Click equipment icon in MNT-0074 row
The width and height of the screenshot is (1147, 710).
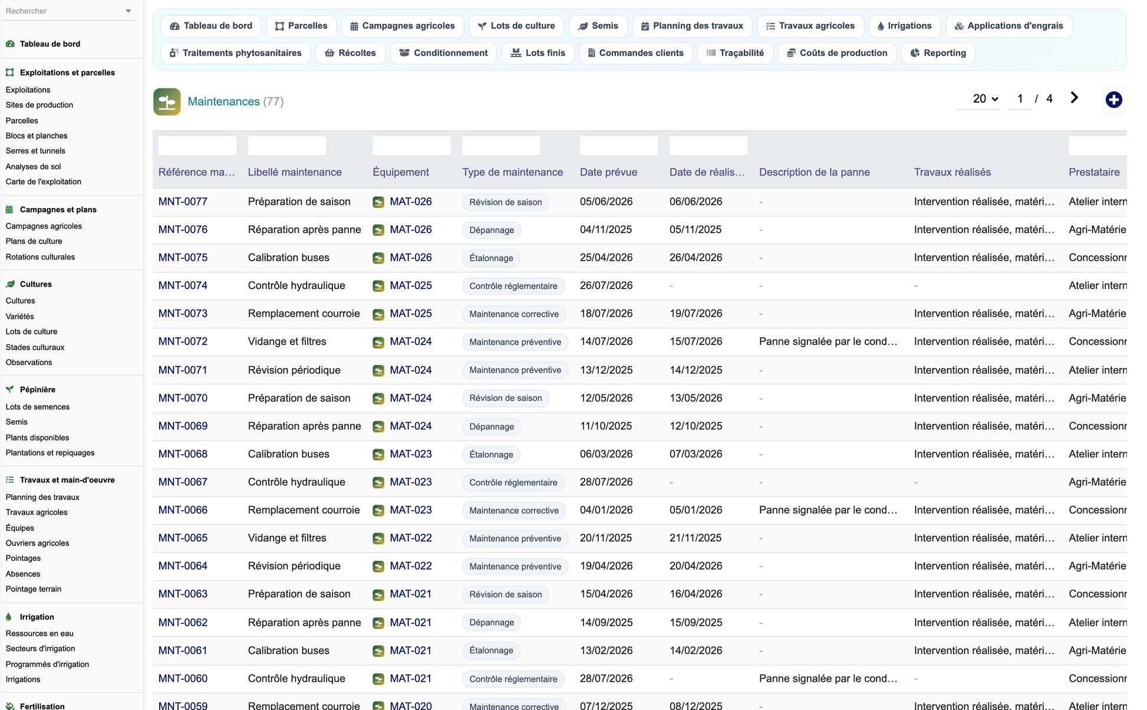[x=378, y=286]
